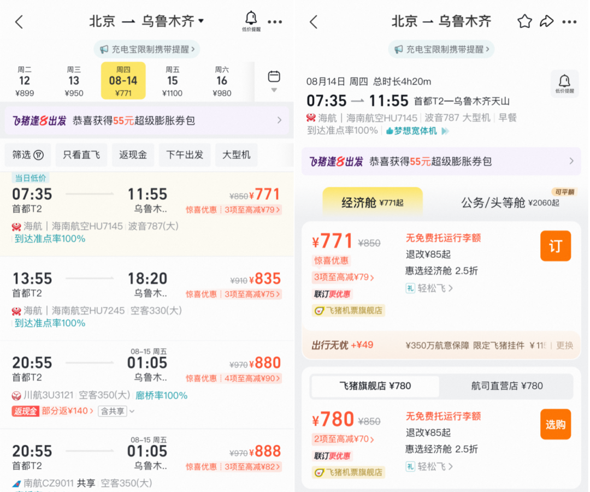Expand the 乌鲁木齐 destination dropdown arrow
The height and width of the screenshot is (492, 590).
200,21
